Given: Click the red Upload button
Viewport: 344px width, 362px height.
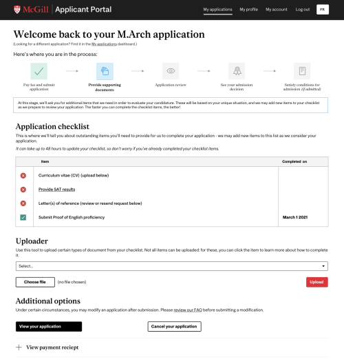Looking at the screenshot, I should [317, 282].
